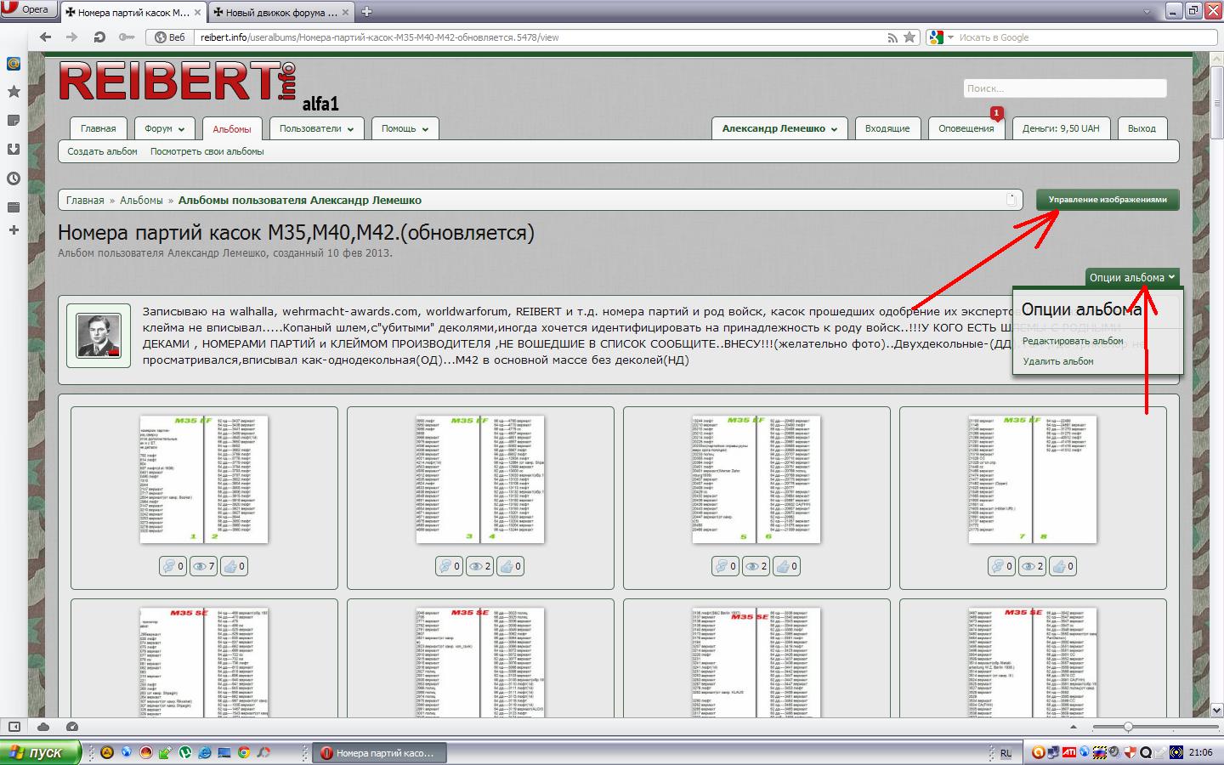The width and height of the screenshot is (1224, 765).
Task: Select Редактировать альбом from album options
Action: pyautogui.click(x=1073, y=341)
